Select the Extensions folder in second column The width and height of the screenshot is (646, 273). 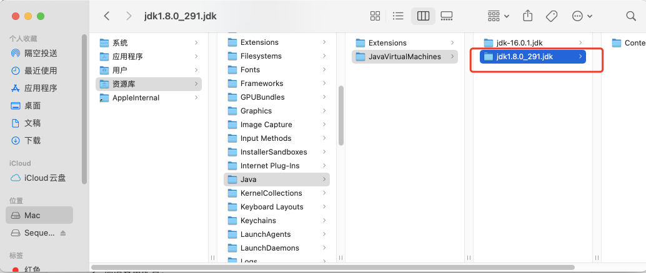coord(277,42)
